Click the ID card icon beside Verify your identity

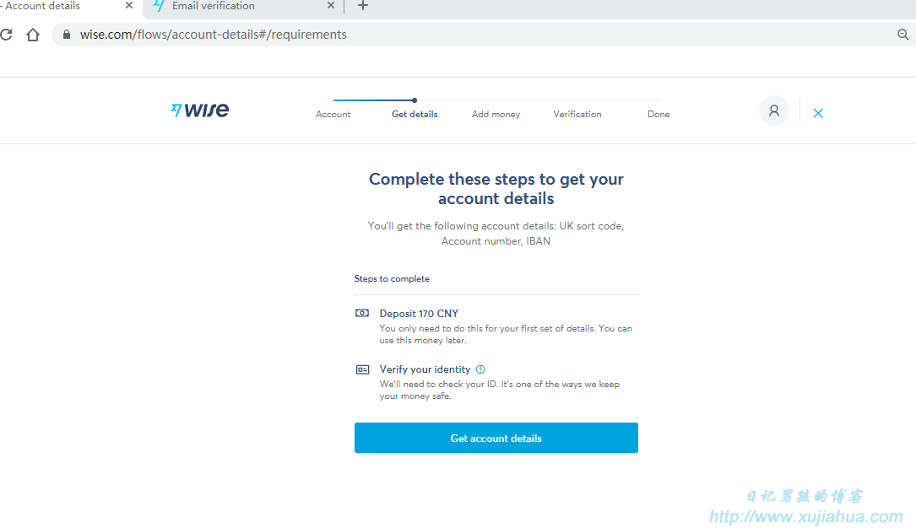tap(362, 369)
